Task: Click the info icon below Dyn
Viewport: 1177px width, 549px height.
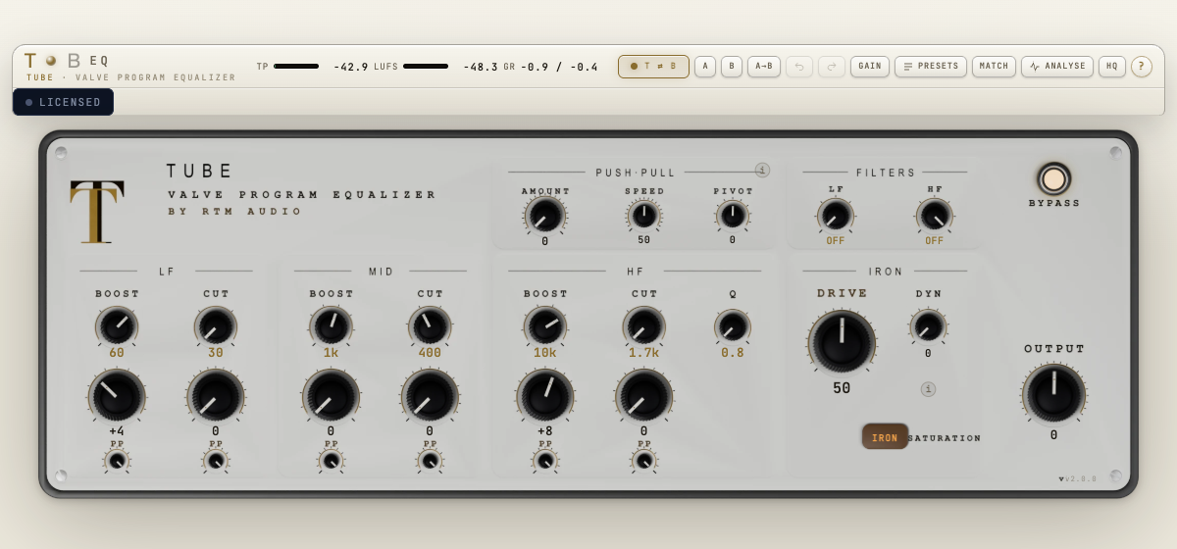Action: pyautogui.click(x=928, y=389)
